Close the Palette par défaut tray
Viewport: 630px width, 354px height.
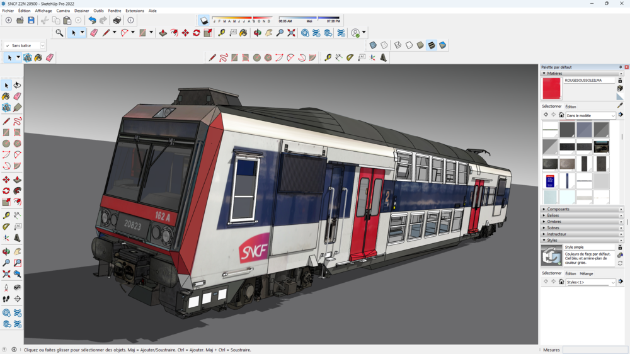coord(626,67)
